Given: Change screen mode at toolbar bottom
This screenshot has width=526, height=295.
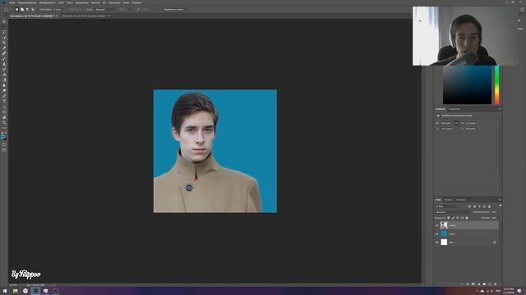Looking at the screenshot, I should coord(4,150).
